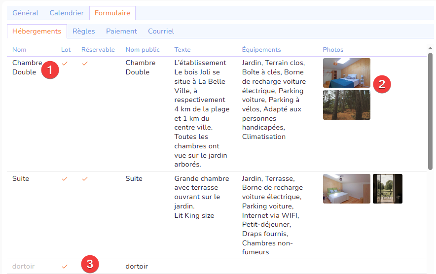Toggle Réservable checkmark in Suite row
Screen dimensions: 436x274
85,179
